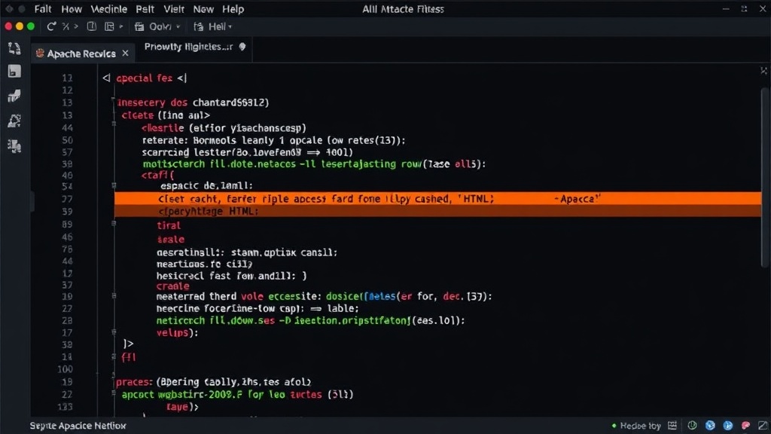Collapse fold marker beside 'clcete' line
Image resolution: width=771 pixels, height=434 pixels.
114,124
